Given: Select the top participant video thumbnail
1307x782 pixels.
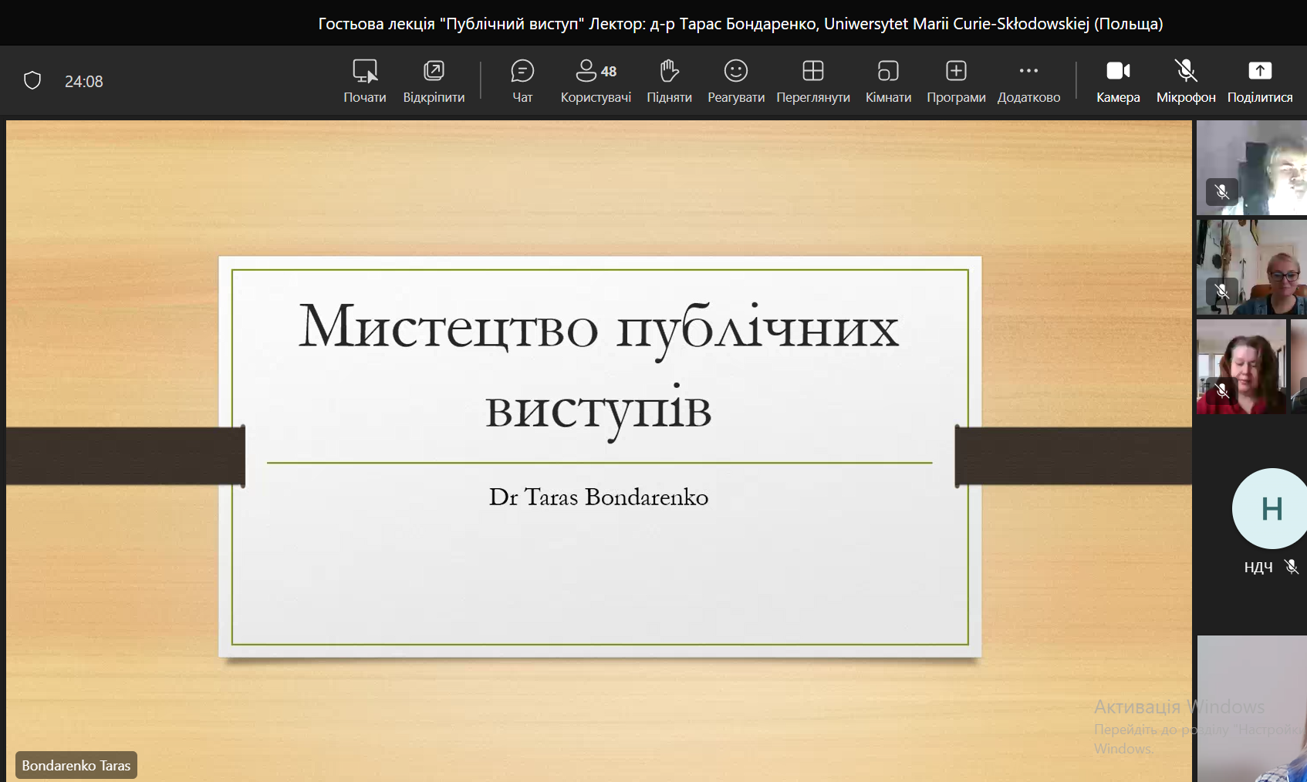Looking at the screenshot, I should coord(1251,167).
